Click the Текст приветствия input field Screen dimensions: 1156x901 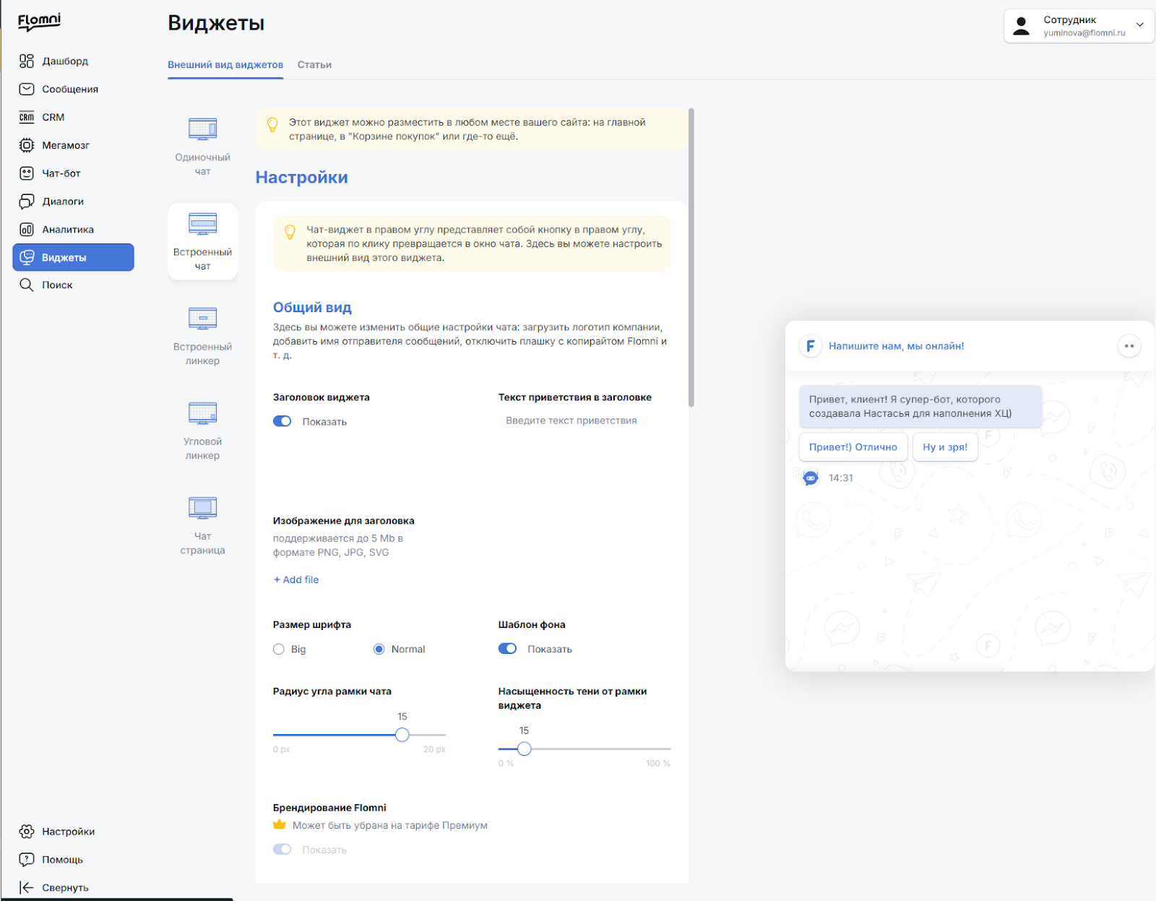585,421
